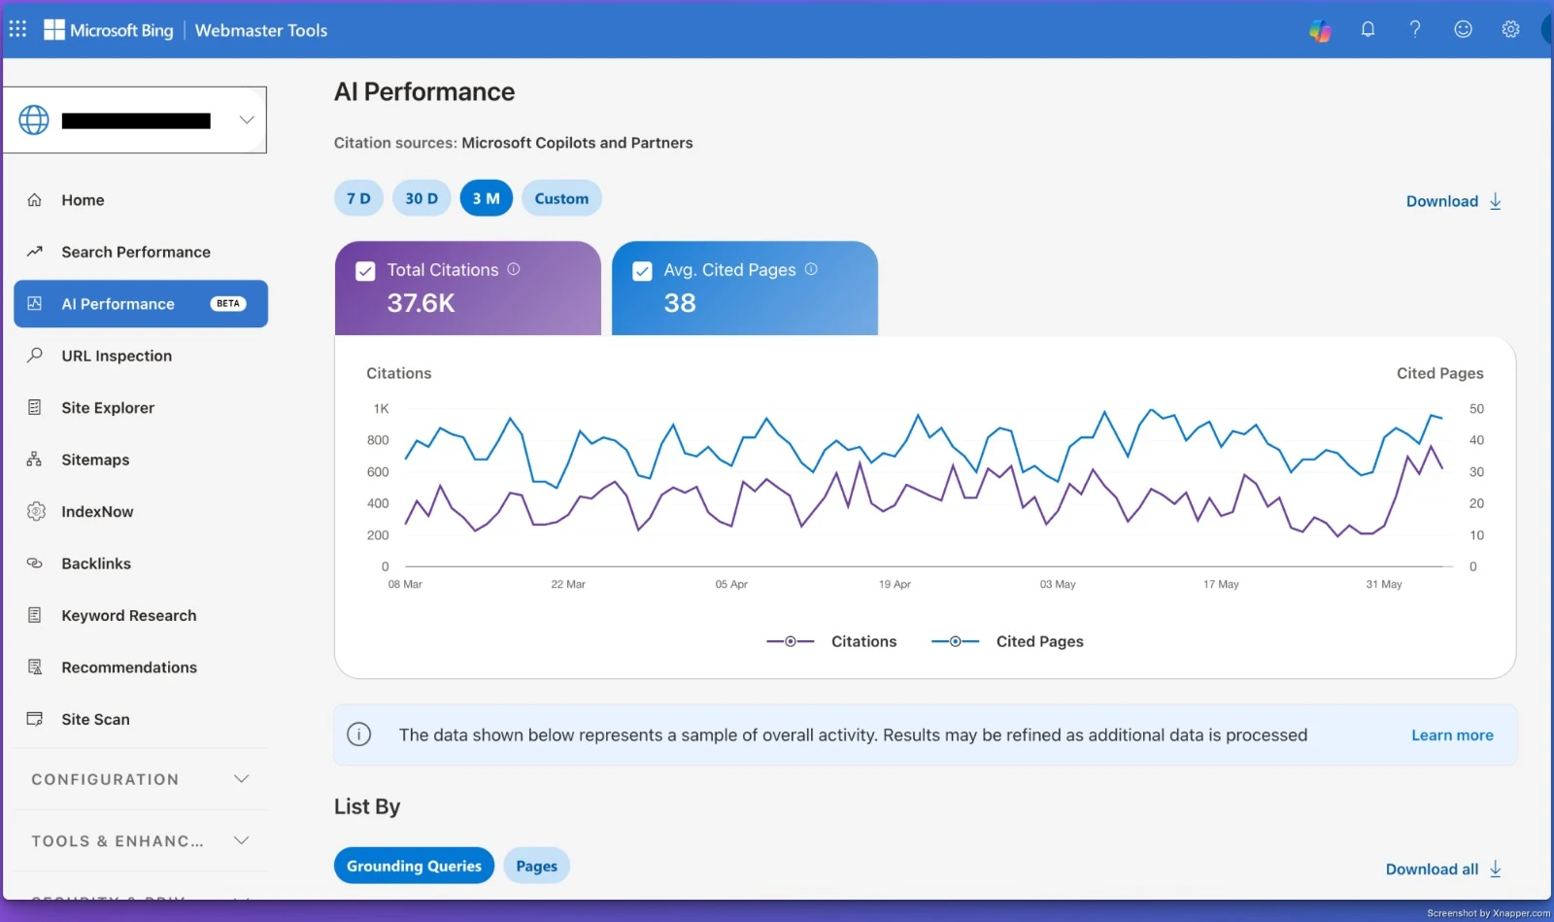Switch to the Pages tab
This screenshot has width=1554, height=922.
coord(536,866)
